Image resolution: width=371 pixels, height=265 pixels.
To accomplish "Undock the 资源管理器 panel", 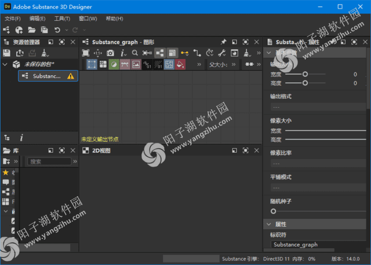I will point(50,42).
